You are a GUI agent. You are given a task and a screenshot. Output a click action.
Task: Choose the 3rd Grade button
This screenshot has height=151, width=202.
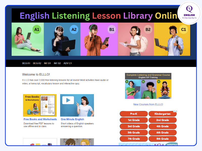pos(134,126)
